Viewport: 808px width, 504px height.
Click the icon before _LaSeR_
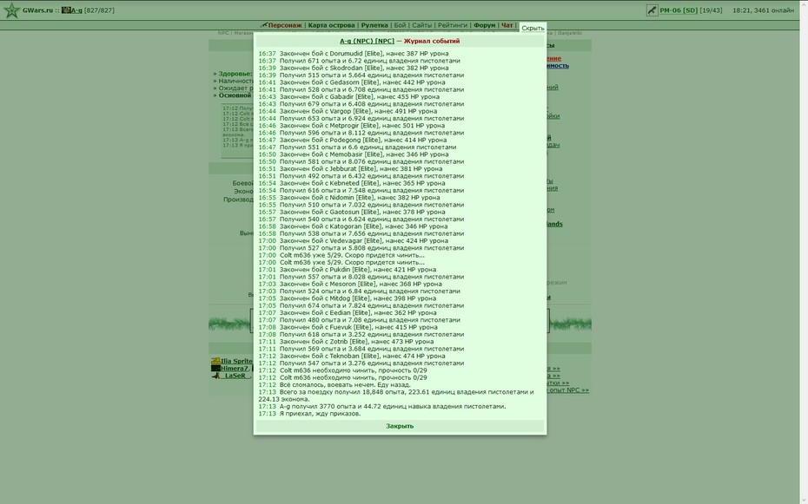[x=215, y=376]
